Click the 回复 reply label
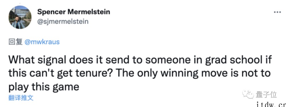Screen dimensions: 286x107 coord(16,42)
